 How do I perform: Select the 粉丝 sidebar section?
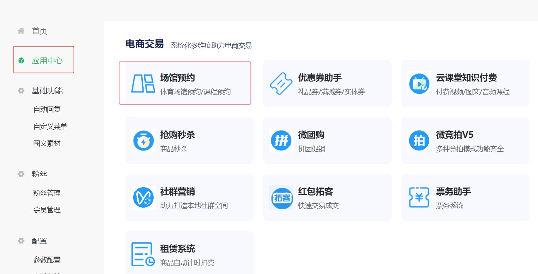click(x=39, y=174)
